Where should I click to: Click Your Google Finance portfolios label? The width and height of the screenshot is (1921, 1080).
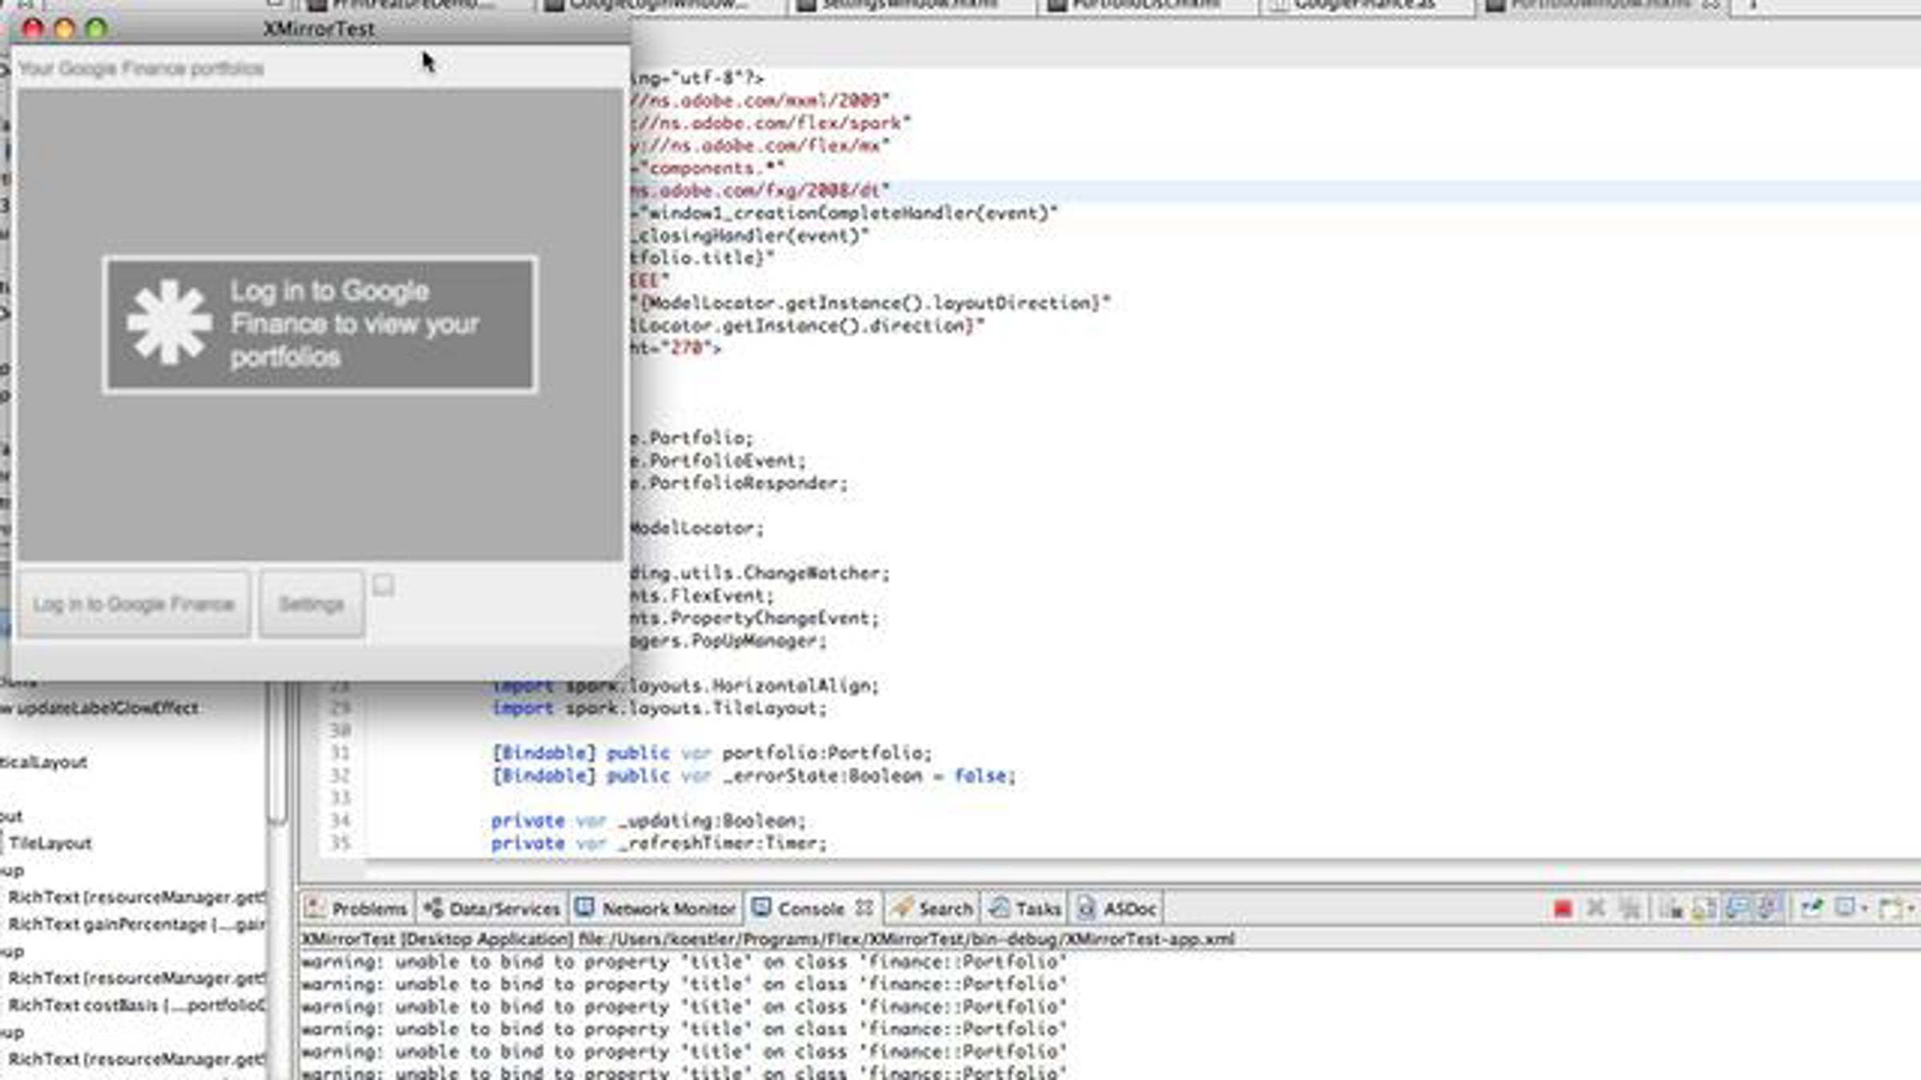pos(141,68)
